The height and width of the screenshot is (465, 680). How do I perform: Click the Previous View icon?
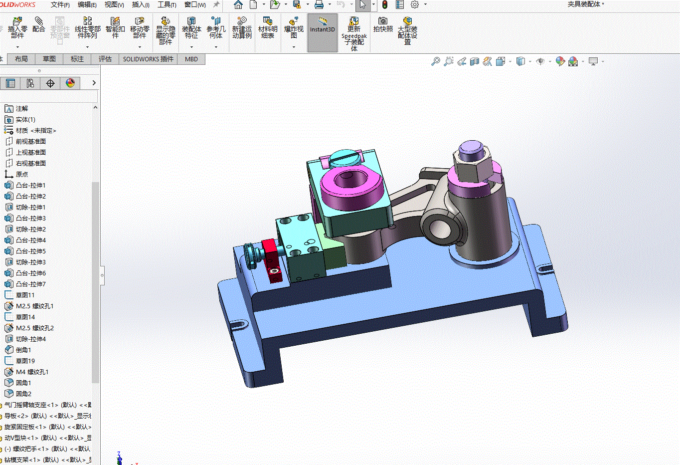click(x=462, y=61)
